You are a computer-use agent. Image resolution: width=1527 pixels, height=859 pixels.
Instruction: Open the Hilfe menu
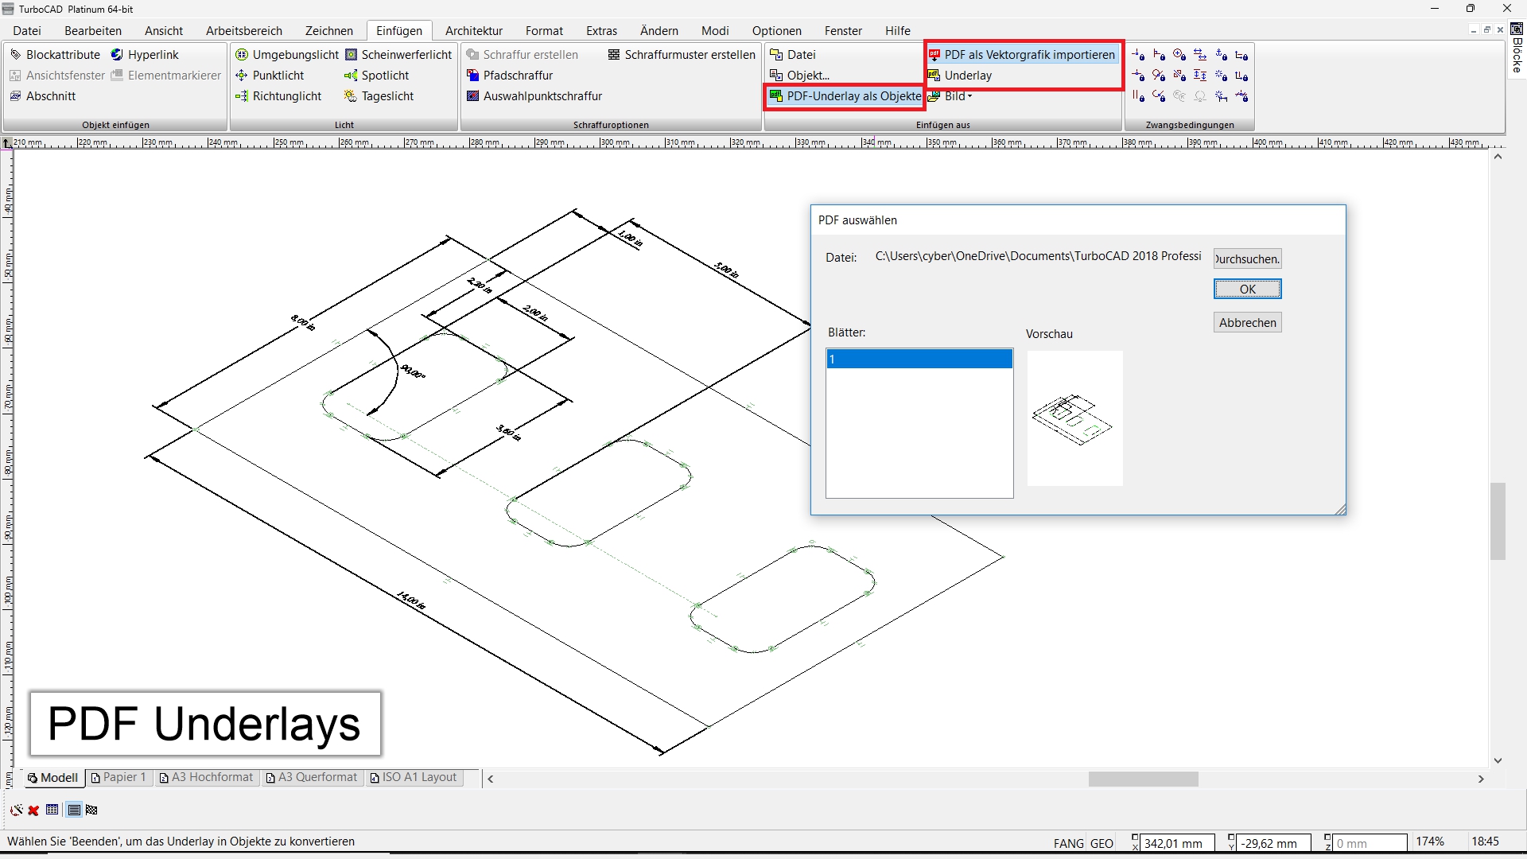click(898, 31)
